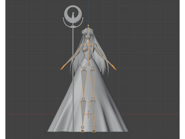The width and height of the screenshot is (185, 139).
Task: Click the ankle joint sphere nearest the staff
Action: point(82,127)
